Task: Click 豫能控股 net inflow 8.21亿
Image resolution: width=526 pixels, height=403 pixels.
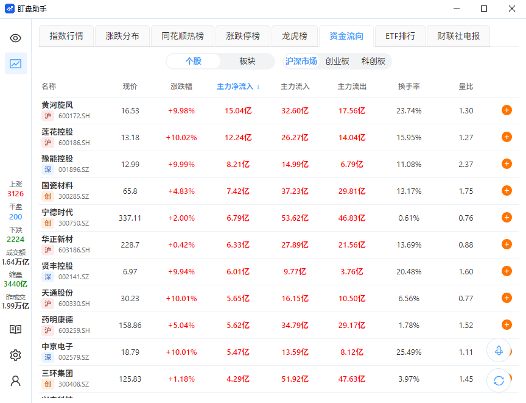Action: click(x=238, y=164)
